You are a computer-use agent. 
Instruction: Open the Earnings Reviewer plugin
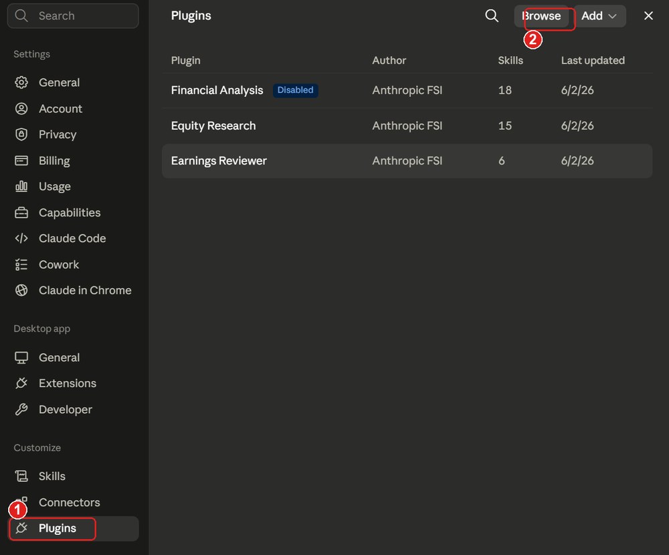[x=407, y=161]
